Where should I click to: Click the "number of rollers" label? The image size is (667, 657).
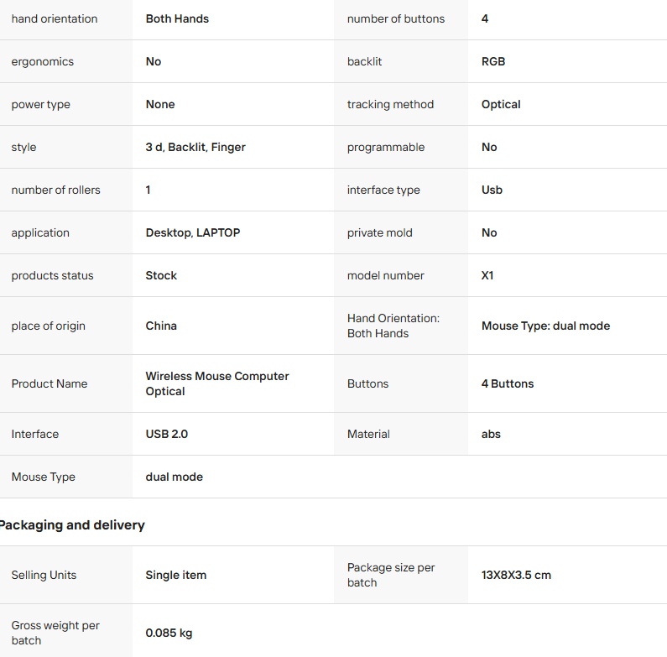(55, 190)
